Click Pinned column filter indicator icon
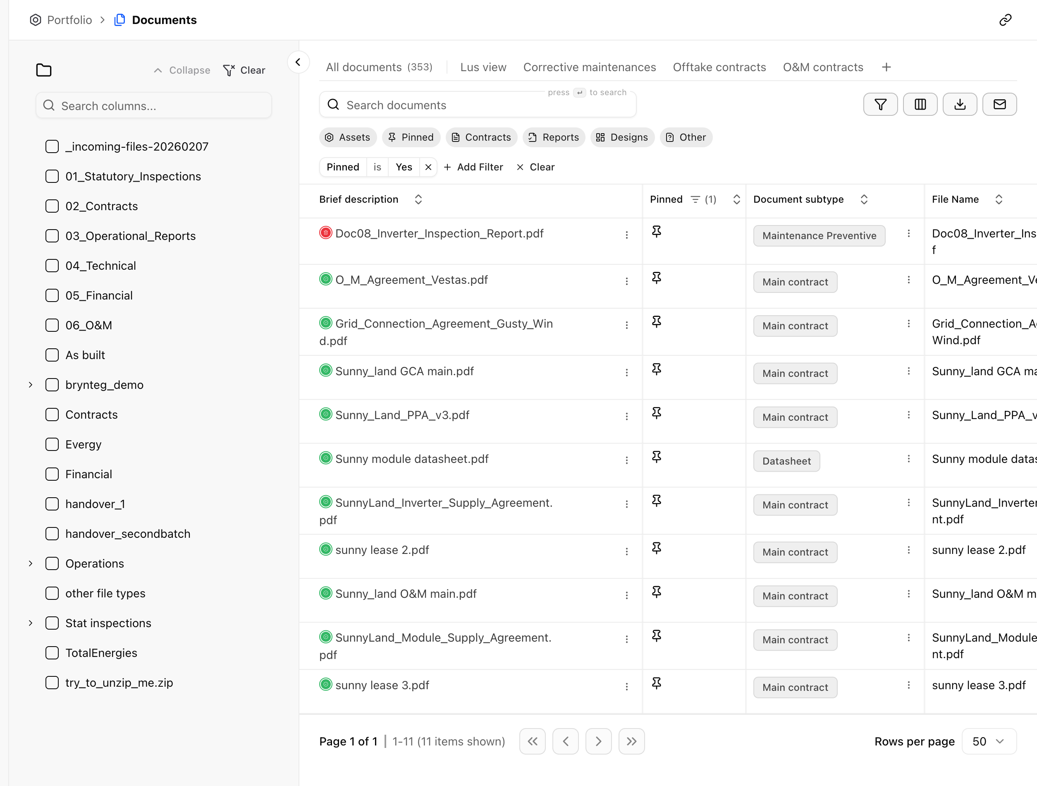The height and width of the screenshot is (786, 1037). click(695, 199)
